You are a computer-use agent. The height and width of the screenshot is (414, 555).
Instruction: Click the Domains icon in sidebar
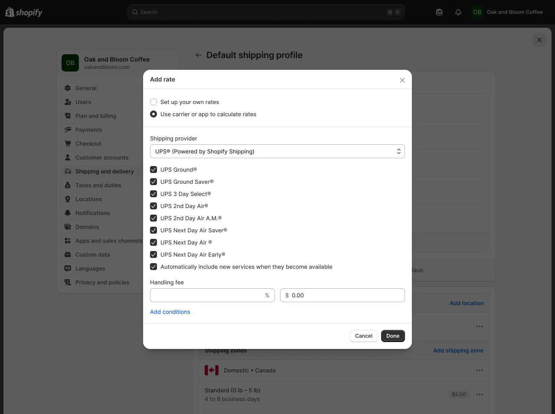pos(68,227)
